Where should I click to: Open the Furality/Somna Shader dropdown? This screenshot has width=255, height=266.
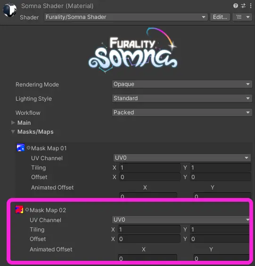point(126,17)
